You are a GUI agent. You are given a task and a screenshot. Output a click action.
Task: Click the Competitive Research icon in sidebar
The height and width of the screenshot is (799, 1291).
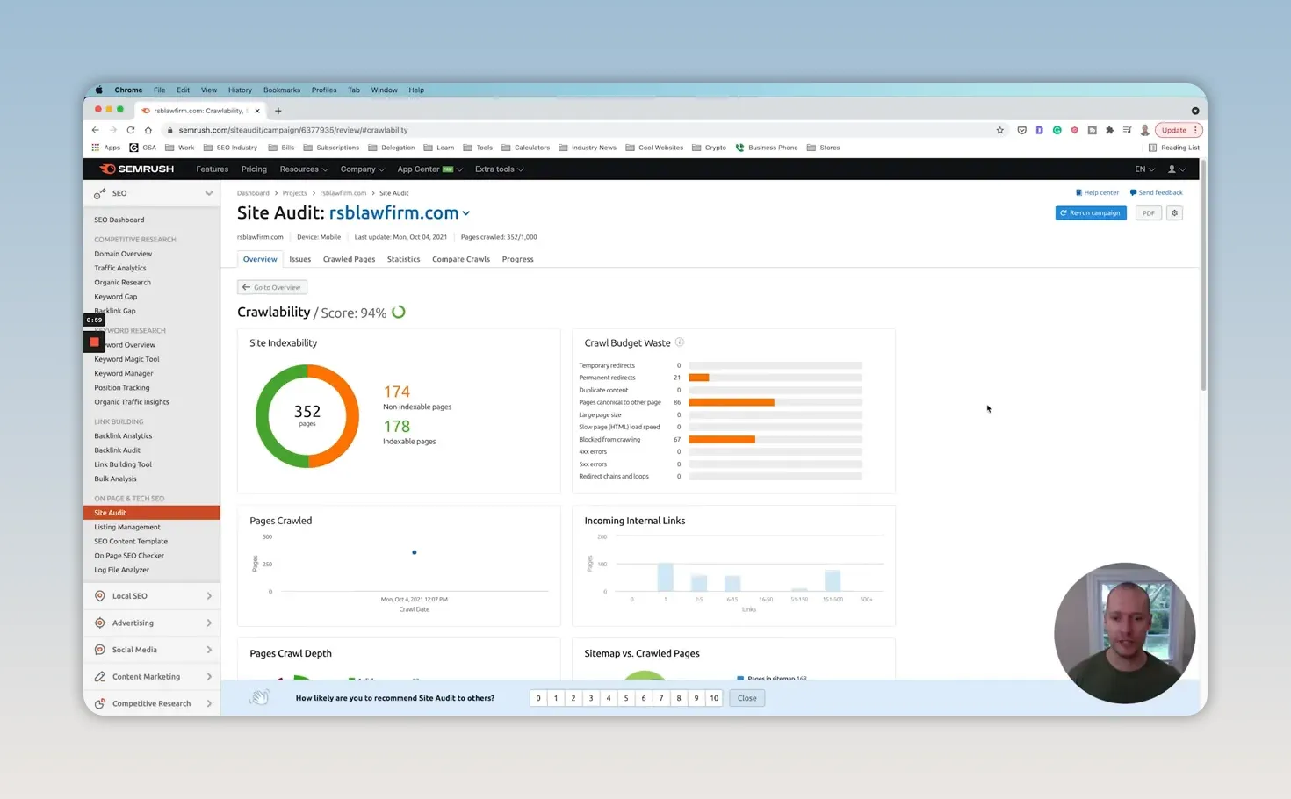100,703
